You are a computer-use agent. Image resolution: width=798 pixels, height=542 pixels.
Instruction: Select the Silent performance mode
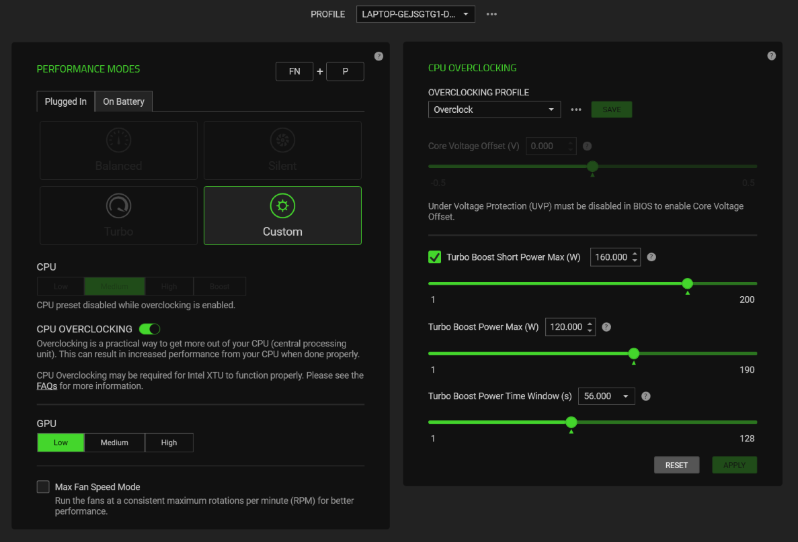point(282,150)
